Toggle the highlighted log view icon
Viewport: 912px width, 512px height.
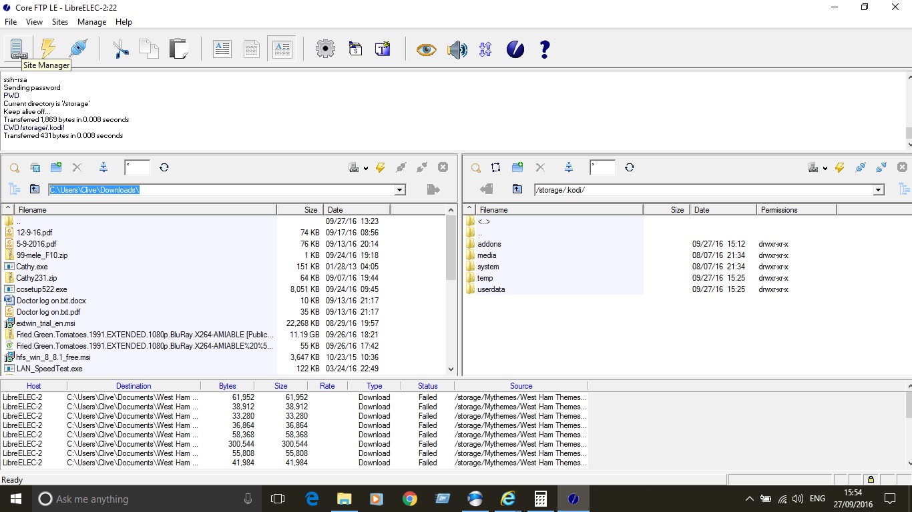[282, 49]
